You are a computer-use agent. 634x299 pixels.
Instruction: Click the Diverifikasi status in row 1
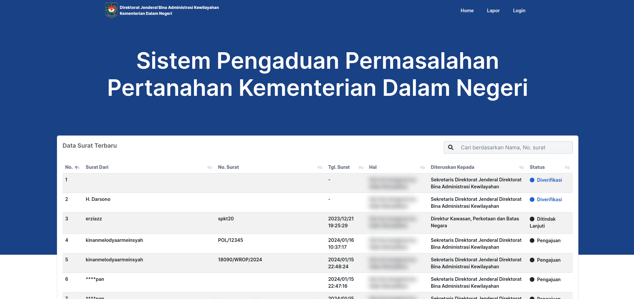(549, 180)
